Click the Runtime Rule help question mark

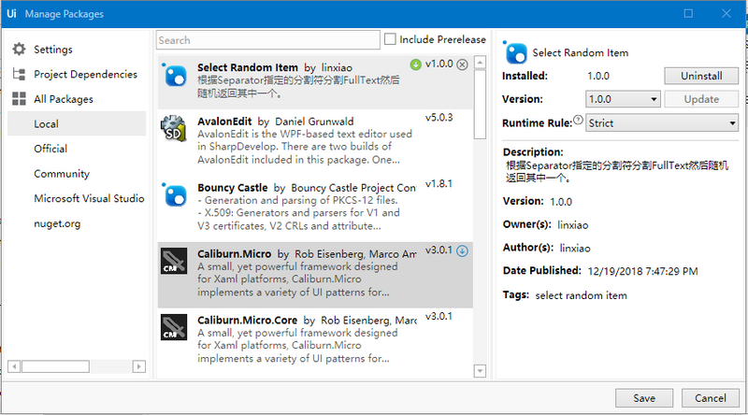[x=578, y=120]
